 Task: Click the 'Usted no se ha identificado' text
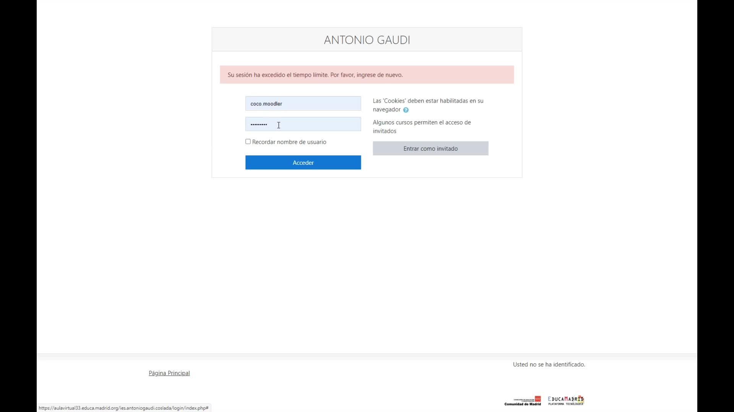pyautogui.click(x=549, y=364)
